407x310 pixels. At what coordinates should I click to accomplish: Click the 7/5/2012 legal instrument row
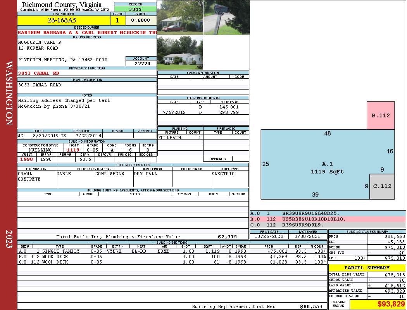(x=203, y=112)
